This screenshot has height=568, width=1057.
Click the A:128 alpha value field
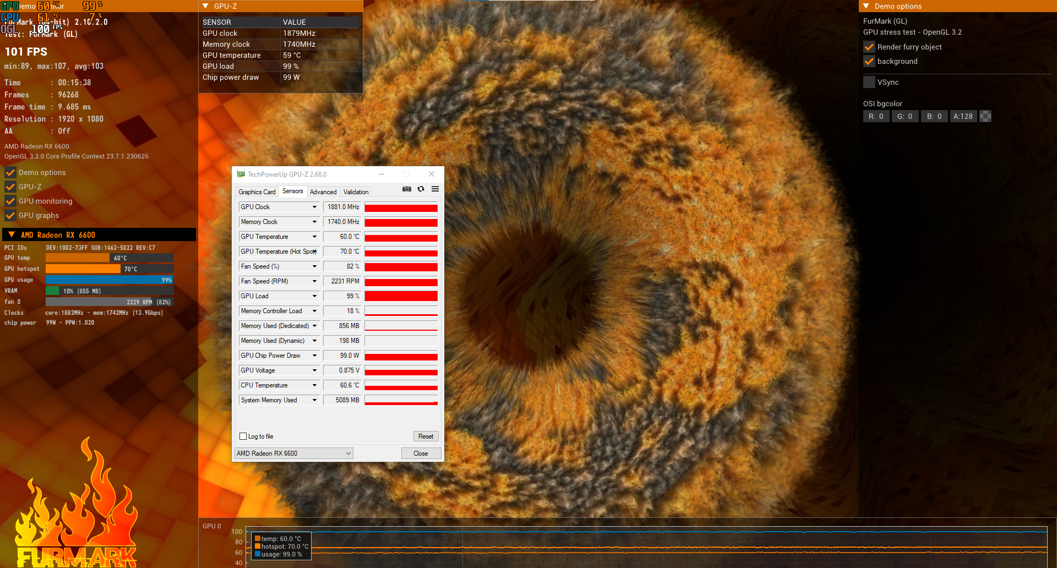point(963,116)
